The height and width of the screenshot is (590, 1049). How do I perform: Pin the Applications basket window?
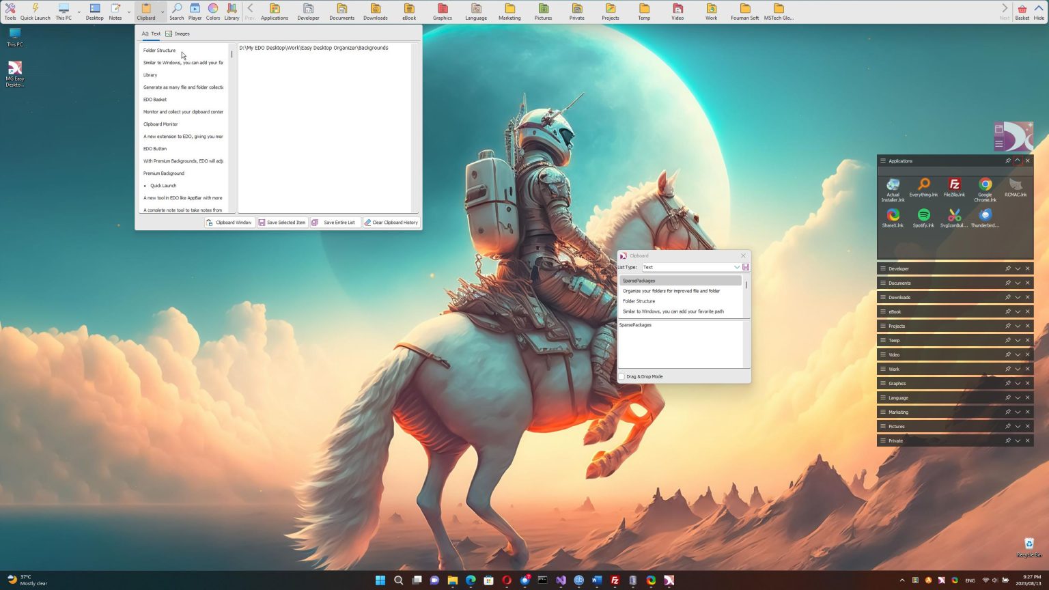point(1008,160)
